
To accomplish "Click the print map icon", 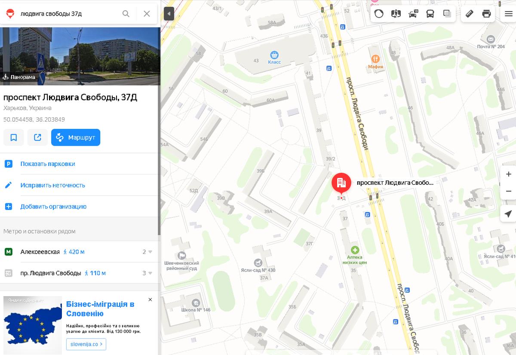I will (x=486, y=14).
